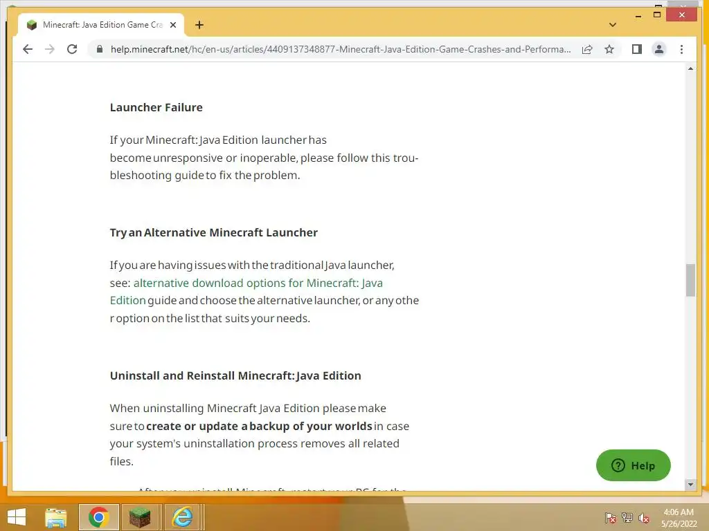Open alternative download options for Minecraft link
Screen dimensions: 709x531
(246, 292)
